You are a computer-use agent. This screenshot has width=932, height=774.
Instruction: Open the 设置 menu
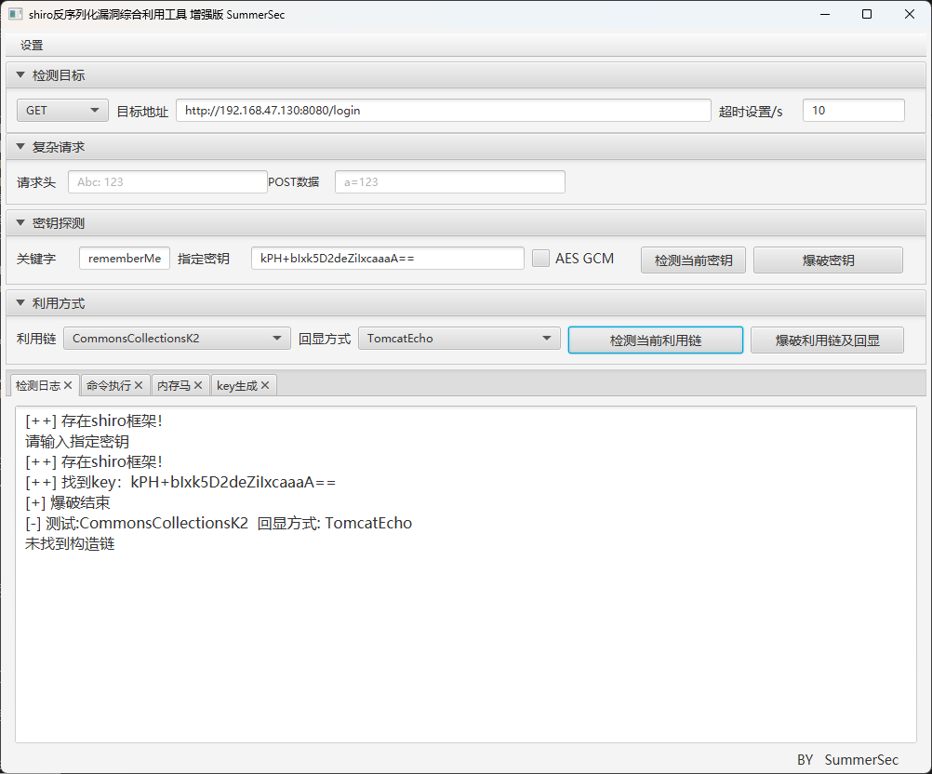click(32, 46)
